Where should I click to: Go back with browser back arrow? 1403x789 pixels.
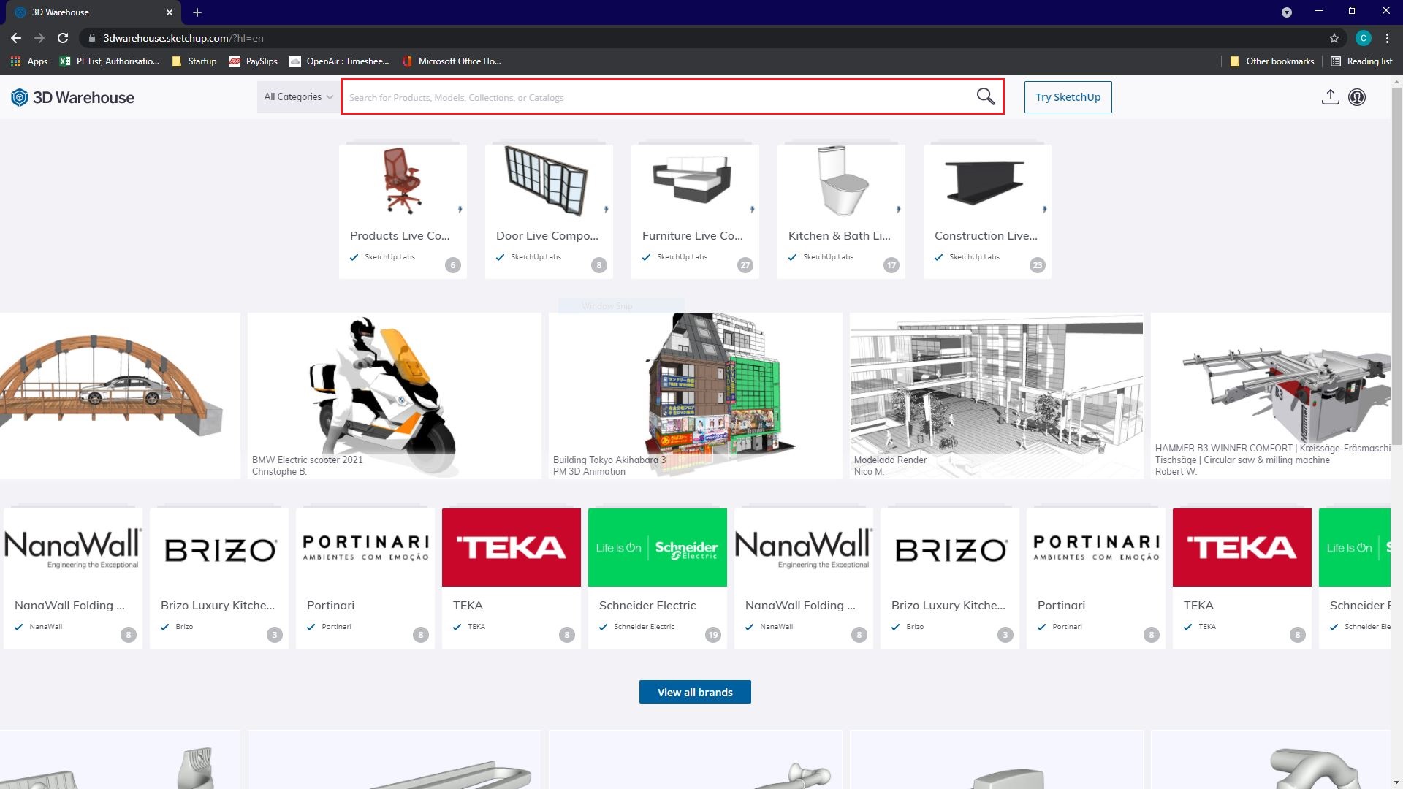click(x=16, y=38)
